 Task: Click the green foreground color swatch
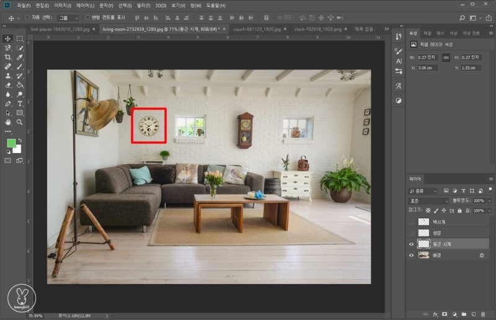click(11, 143)
